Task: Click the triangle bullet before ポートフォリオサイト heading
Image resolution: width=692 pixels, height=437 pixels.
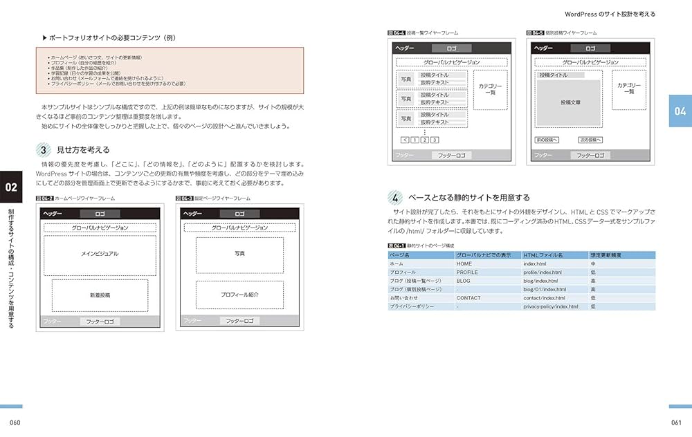Action: pyautogui.click(x=44, y=38)
